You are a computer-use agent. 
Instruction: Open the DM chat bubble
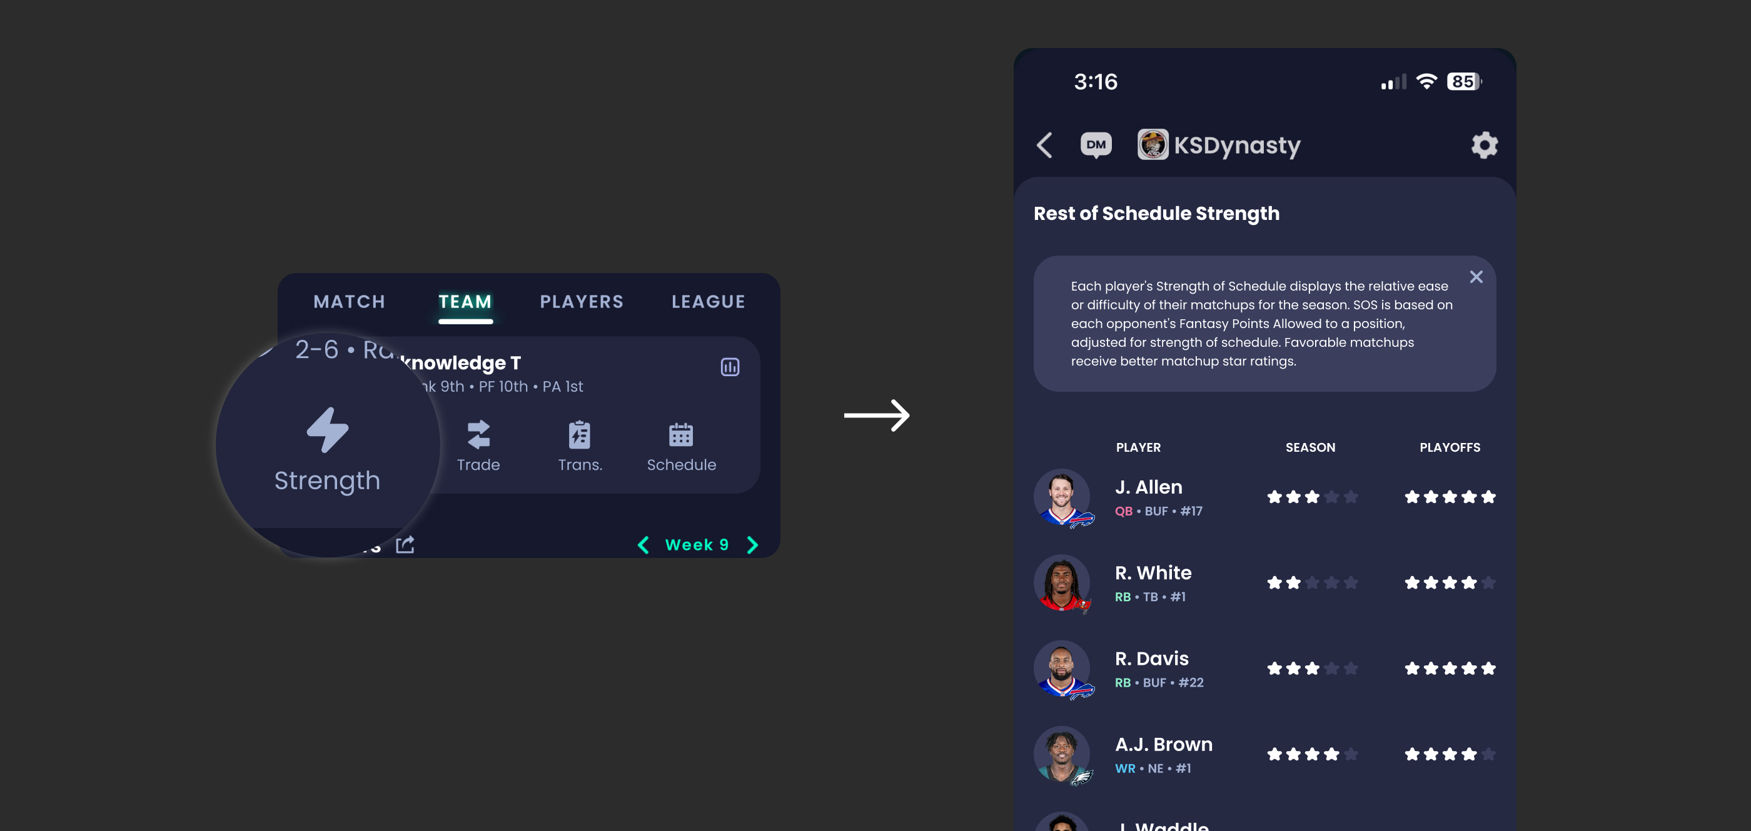pos(1096,146)
